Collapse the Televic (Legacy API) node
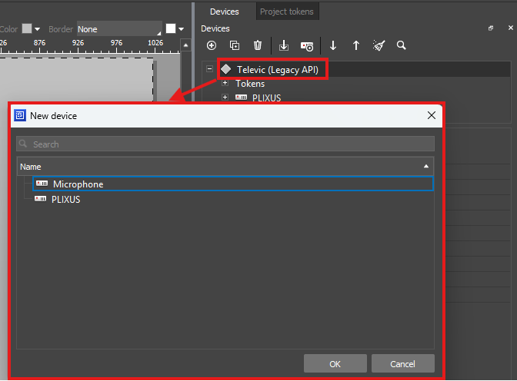 (209, 69)
